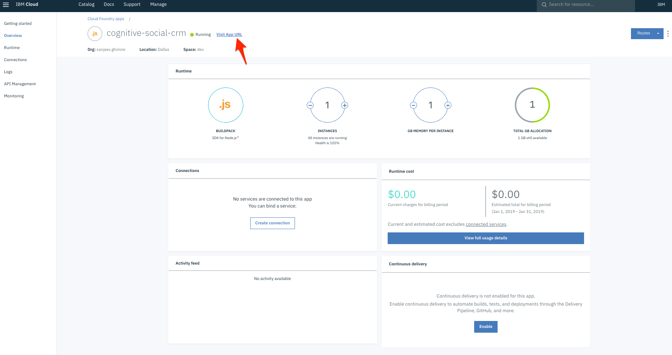Enable continuous delivery
This screenshot has width=672, height=355.
click(x=486, y=327)
